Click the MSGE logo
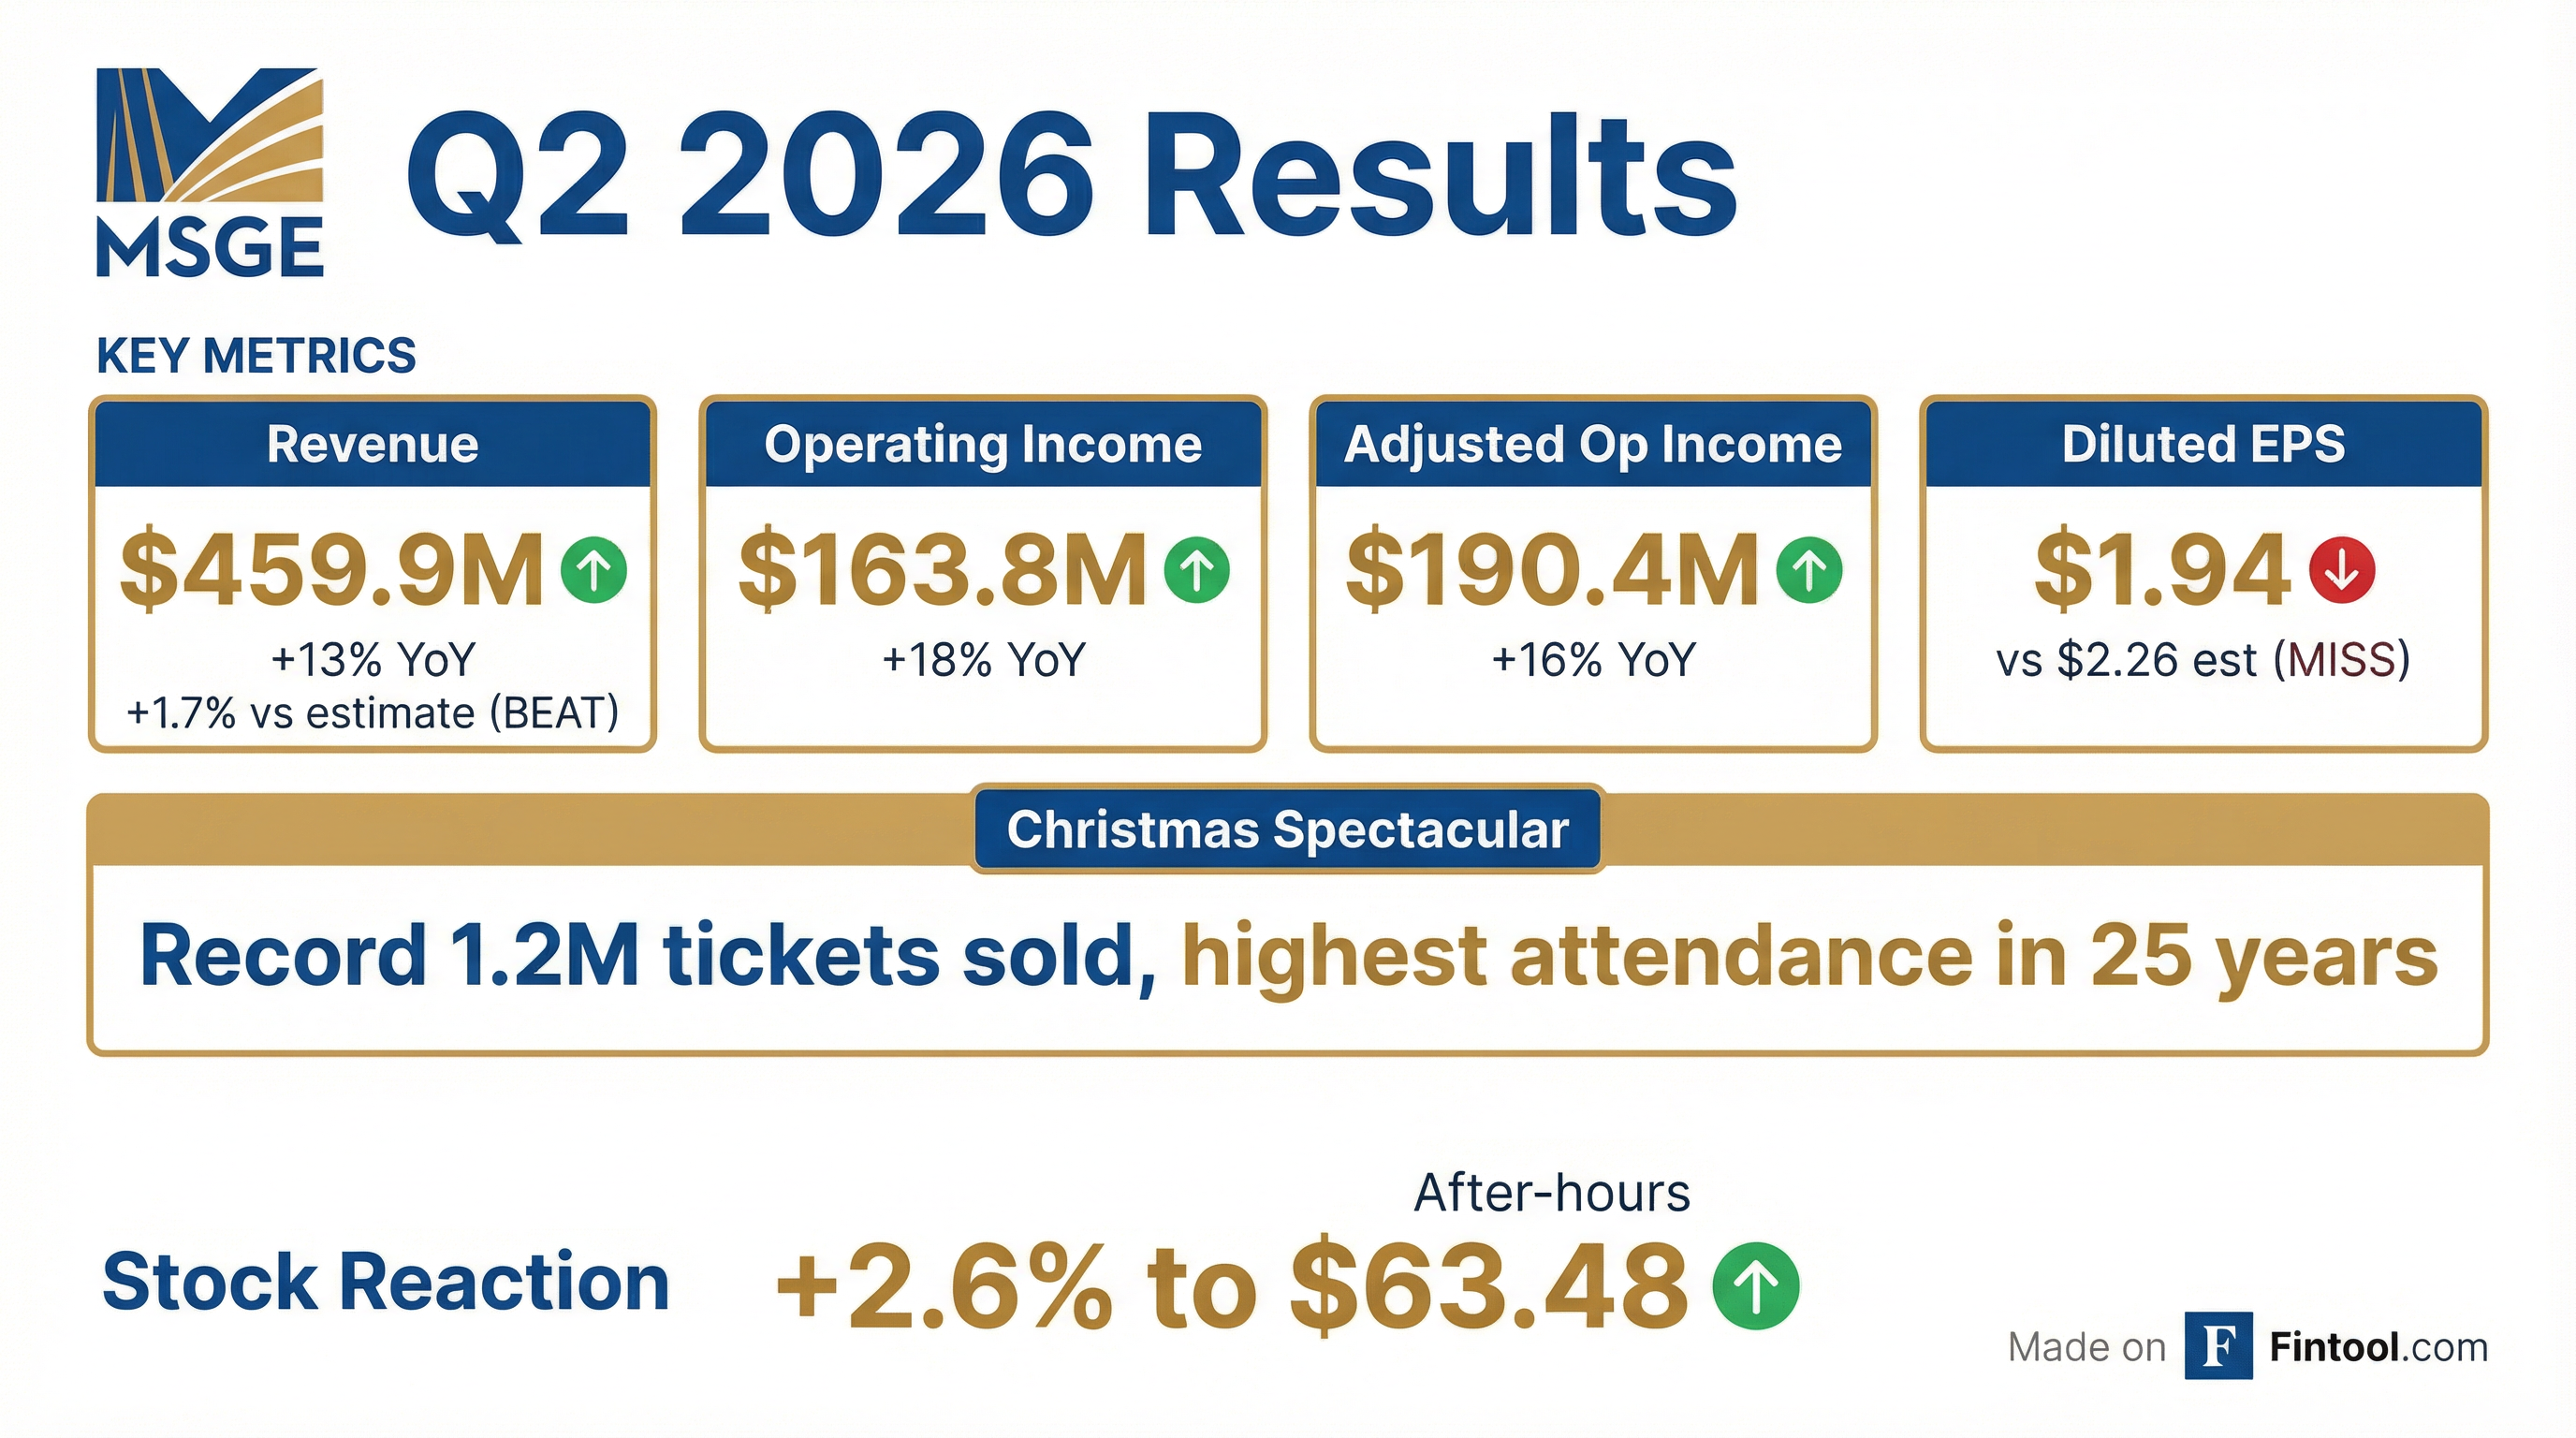This screenshot has height=1438, width=2576. [x=210, y=172]
